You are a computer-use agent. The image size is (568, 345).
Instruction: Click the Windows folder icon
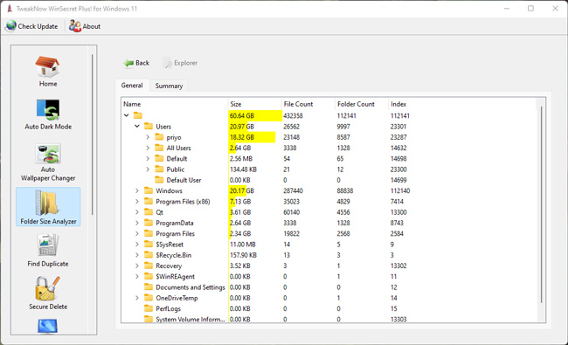tap(149, 190)
